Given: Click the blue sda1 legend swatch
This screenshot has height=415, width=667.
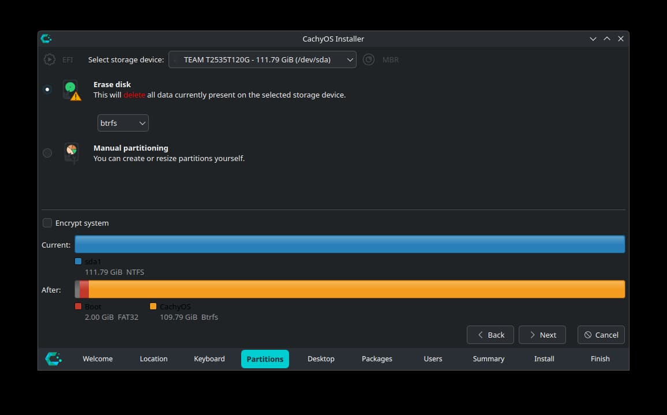Looking at the screenshot, I should 78,261.
